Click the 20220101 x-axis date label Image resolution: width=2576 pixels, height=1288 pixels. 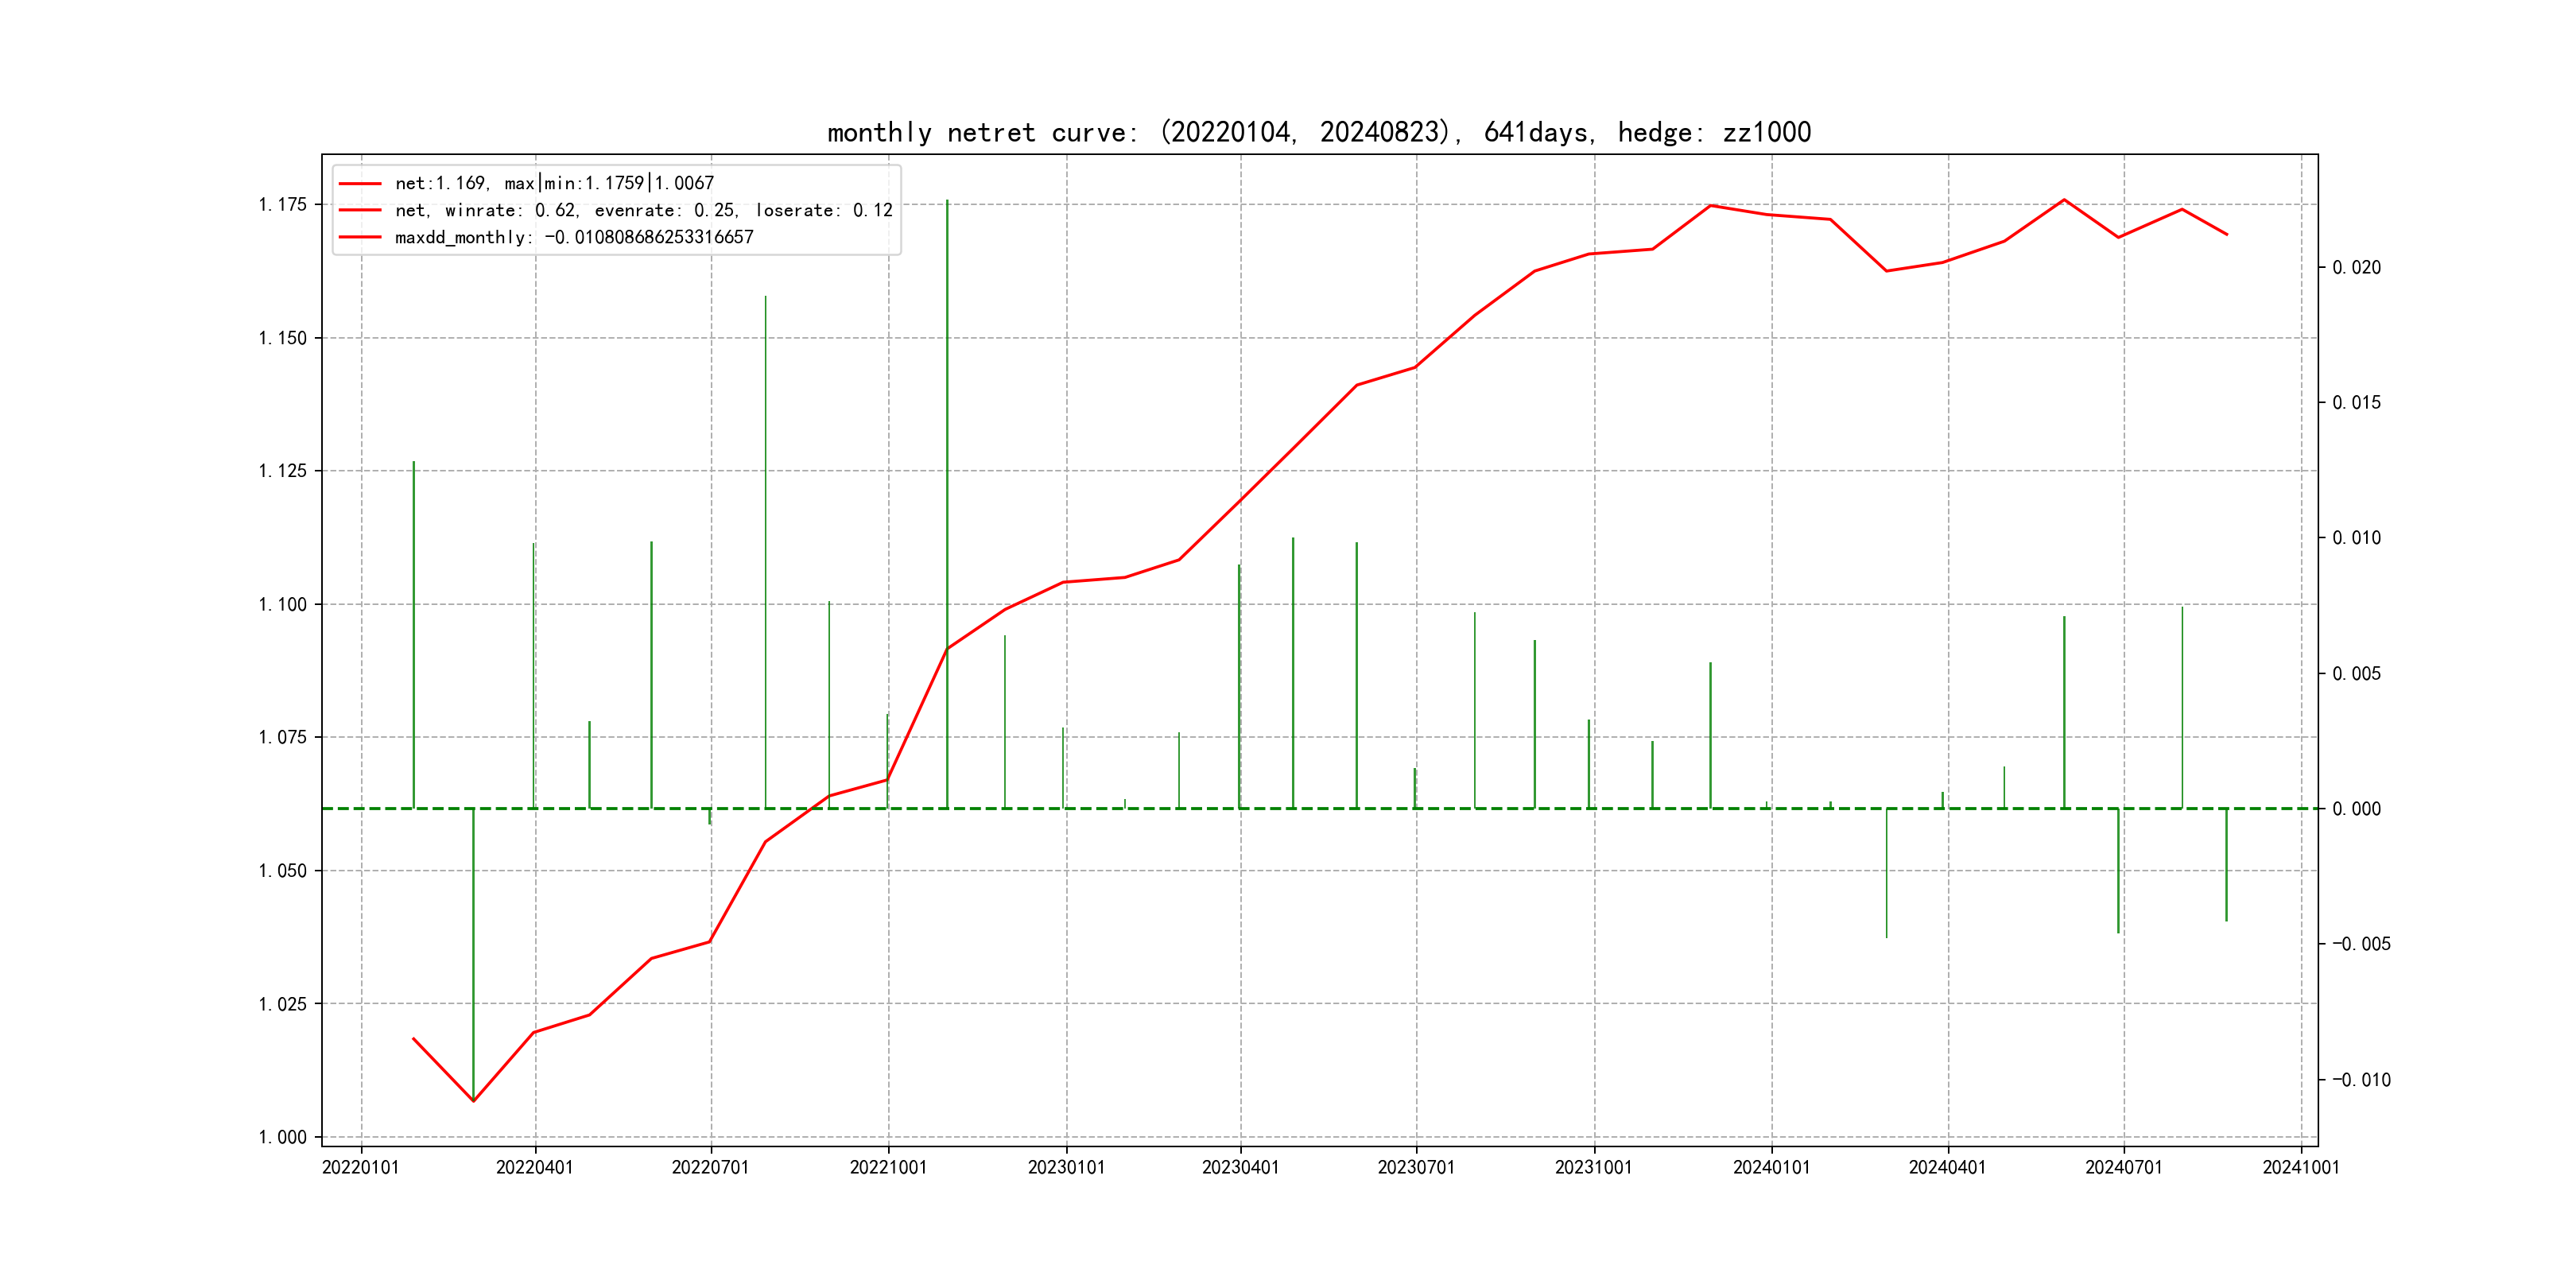click(360, 1168)
